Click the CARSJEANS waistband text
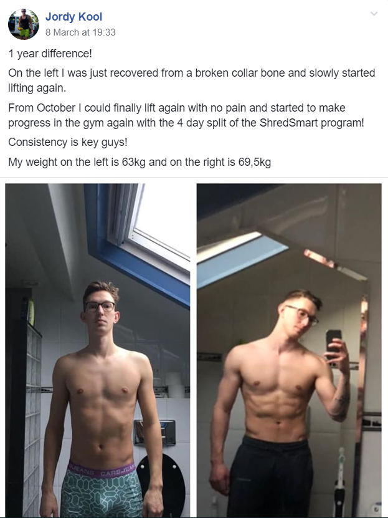The image size is (388, 518). point(102,471)
